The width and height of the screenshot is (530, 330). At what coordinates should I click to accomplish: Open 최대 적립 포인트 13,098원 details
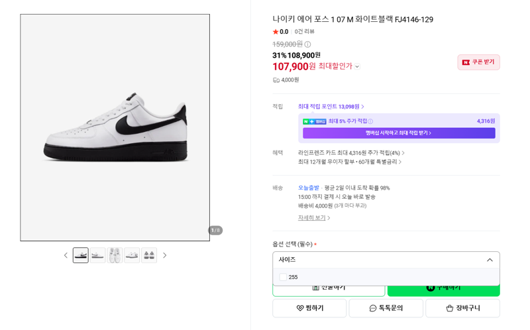pos(331,107)
